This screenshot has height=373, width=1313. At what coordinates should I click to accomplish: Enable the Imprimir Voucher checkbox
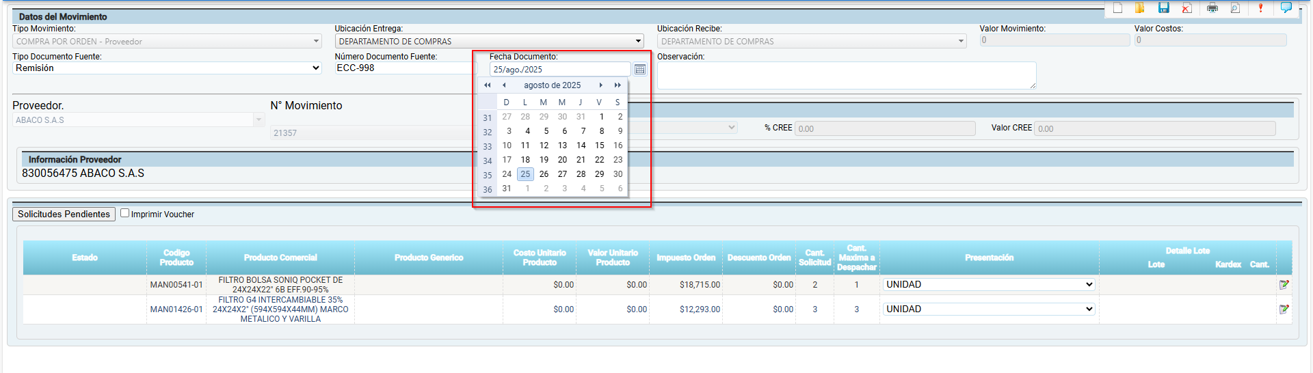125,213
